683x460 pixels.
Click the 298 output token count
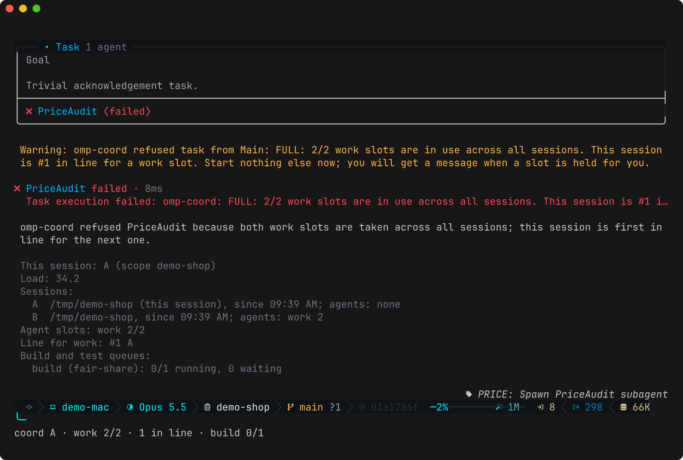pos(594,407)
